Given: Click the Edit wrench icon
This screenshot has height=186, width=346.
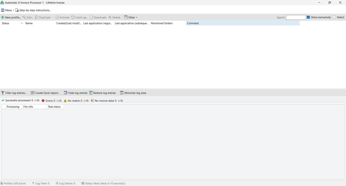Looking at the screenshot, I should click(24, 17).
